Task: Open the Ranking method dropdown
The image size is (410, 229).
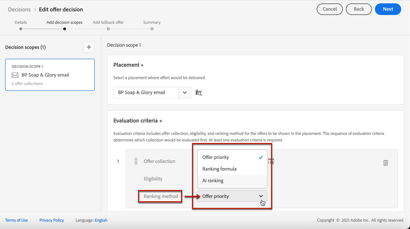Action: click(x=232, y=196)
